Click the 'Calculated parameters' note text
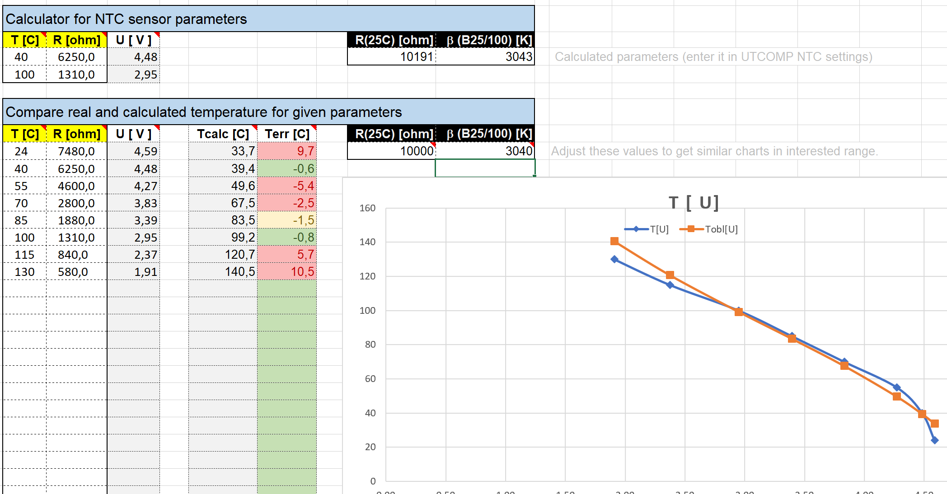Viewport: 947px width, 494px height. coord(713,57)
